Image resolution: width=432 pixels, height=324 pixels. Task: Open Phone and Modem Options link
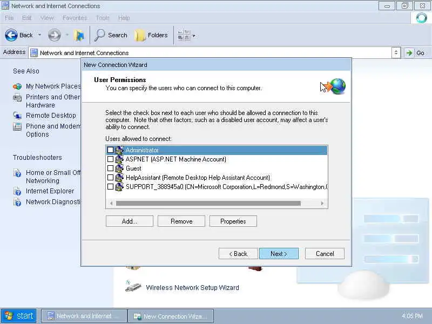pos(53,130)
